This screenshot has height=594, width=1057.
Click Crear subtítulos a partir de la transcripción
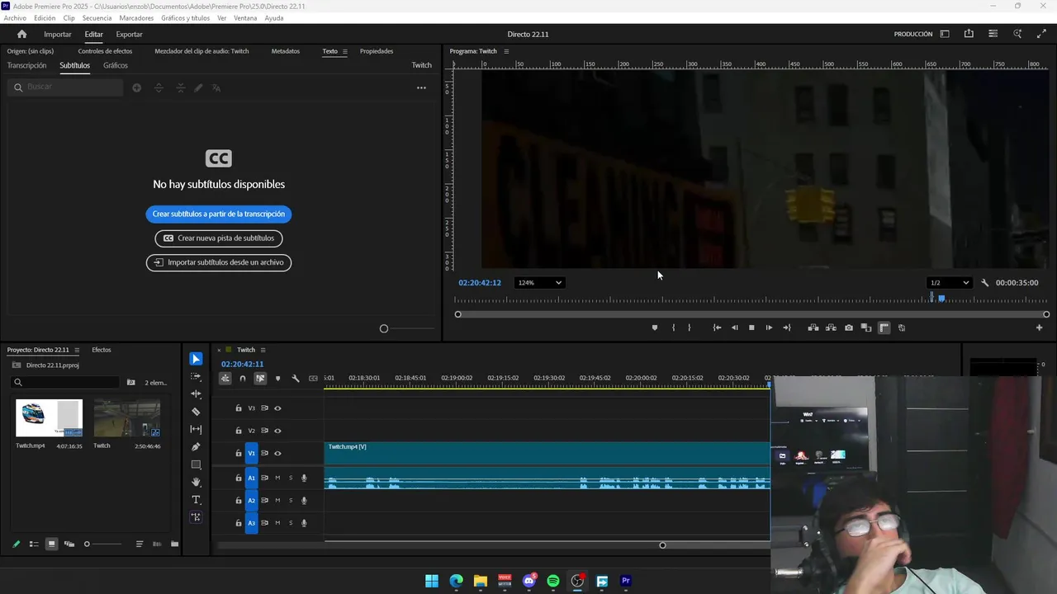[x=218, y=214]
